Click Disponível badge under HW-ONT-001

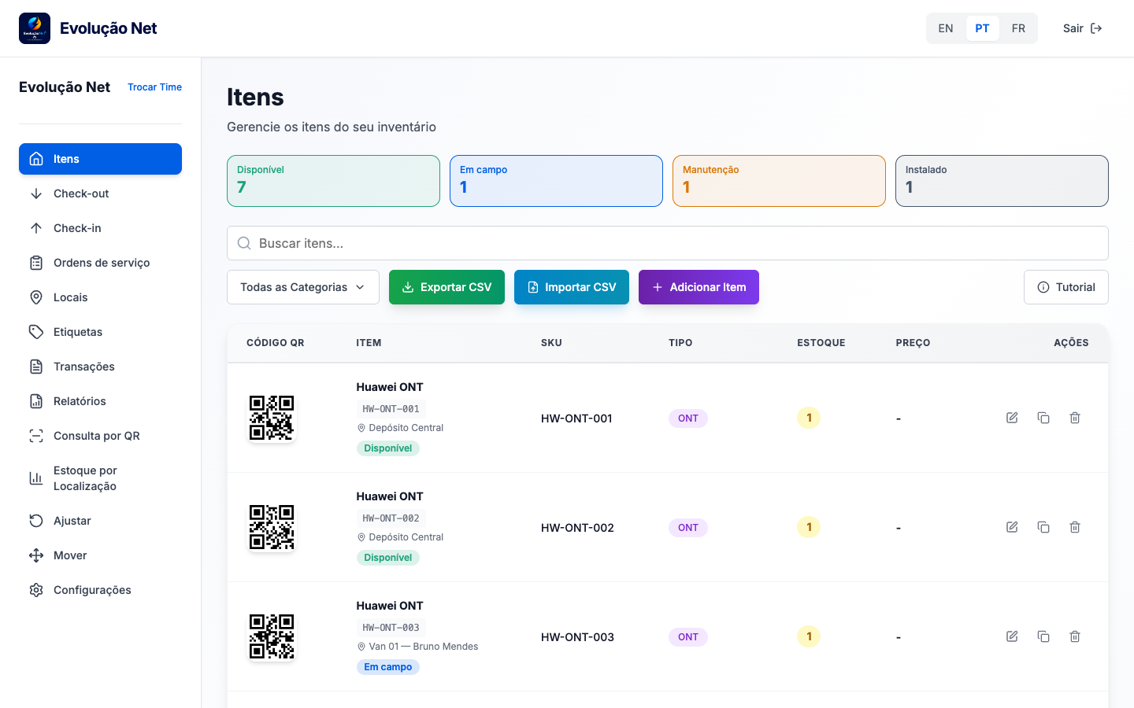[387, 448]
